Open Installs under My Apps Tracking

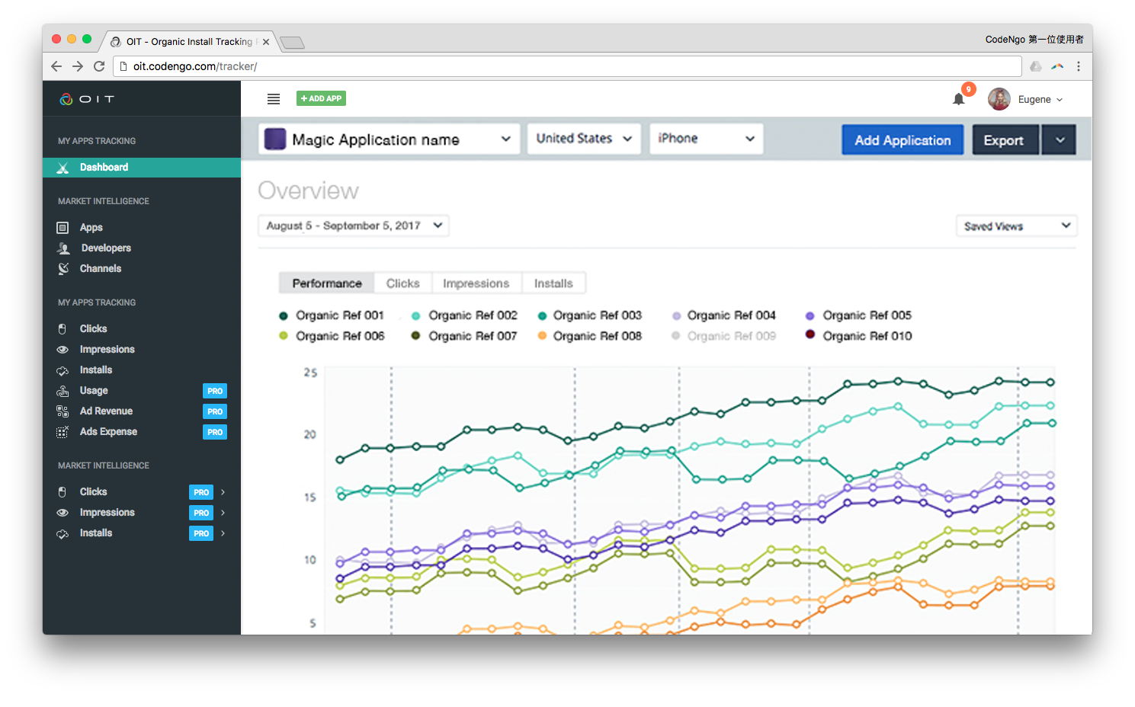pyautogui.click(x=96, y=370)
